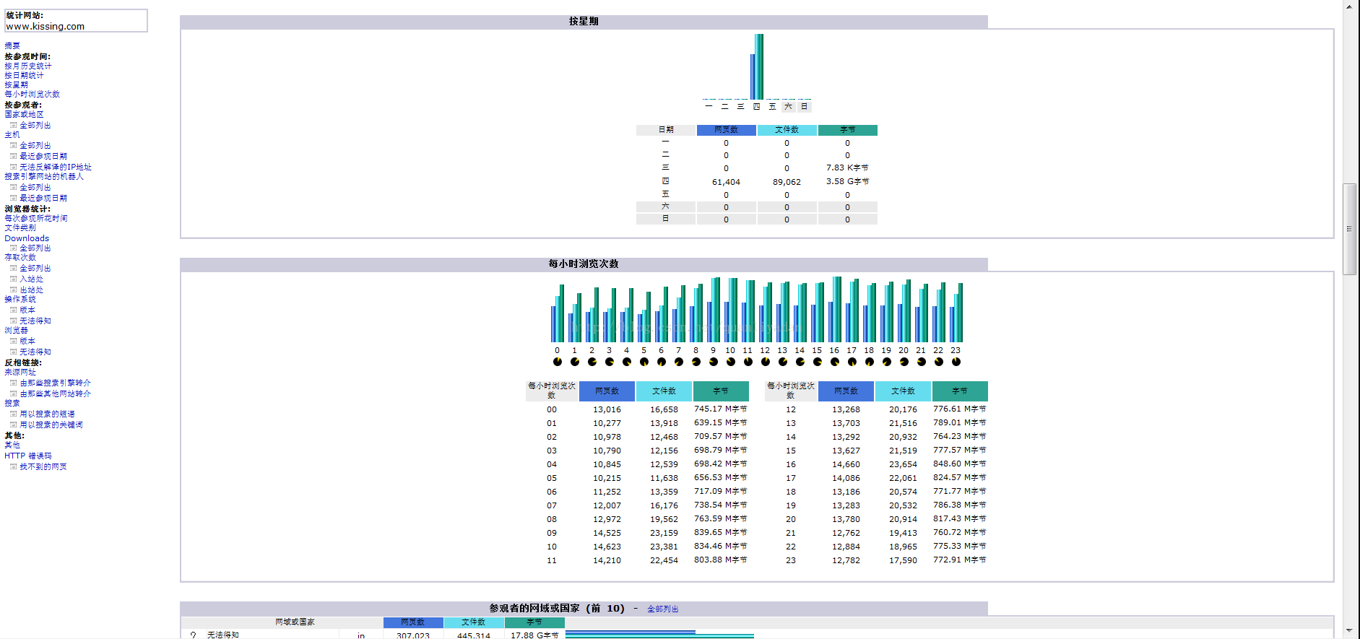Image resolution: width=1360 pixels, height=639 pixels.
Task: Click the clock icon under hour 9
Action: 714,362
